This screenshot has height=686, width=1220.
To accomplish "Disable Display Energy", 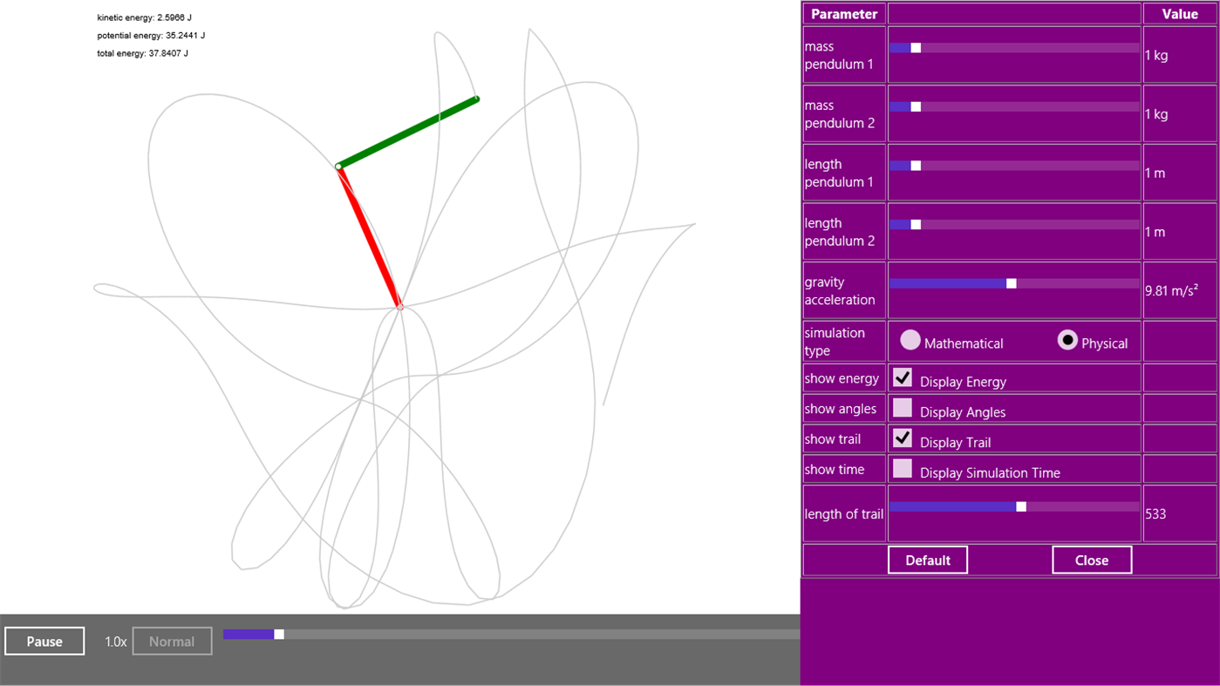I will point(902,377).
